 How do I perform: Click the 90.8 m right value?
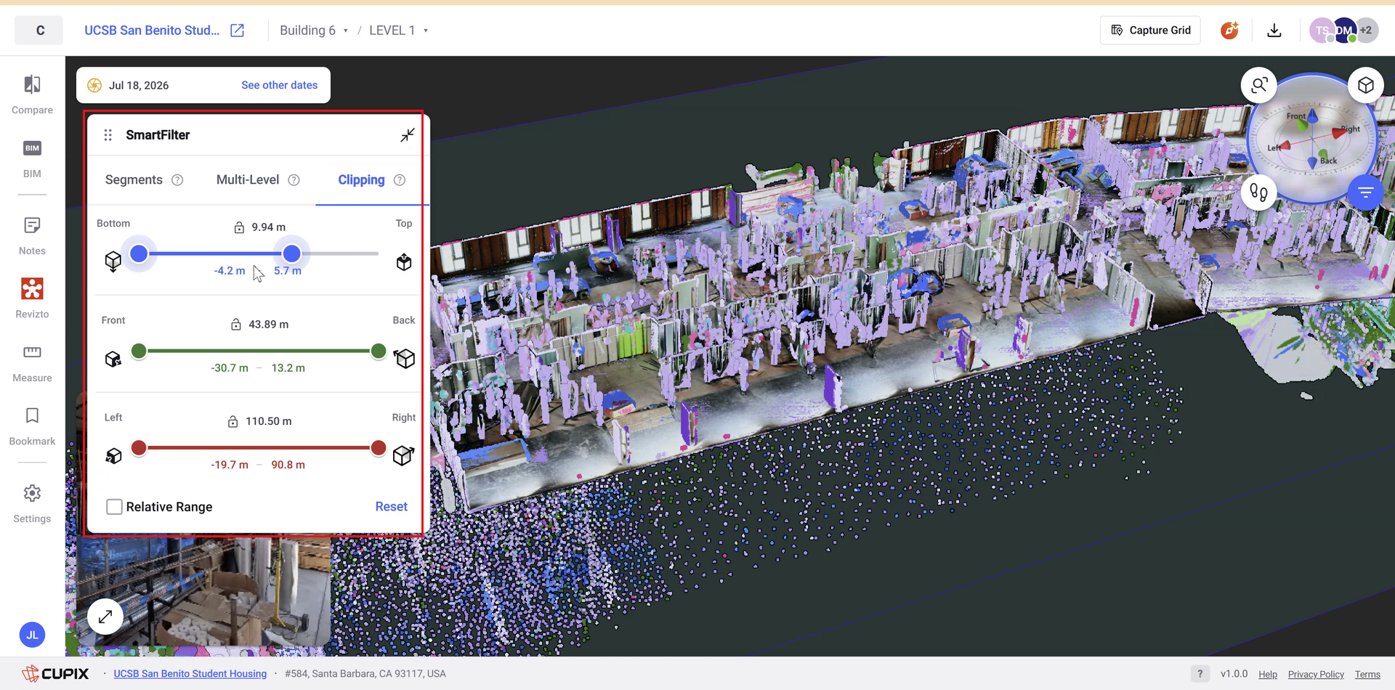tap(288, 465)
